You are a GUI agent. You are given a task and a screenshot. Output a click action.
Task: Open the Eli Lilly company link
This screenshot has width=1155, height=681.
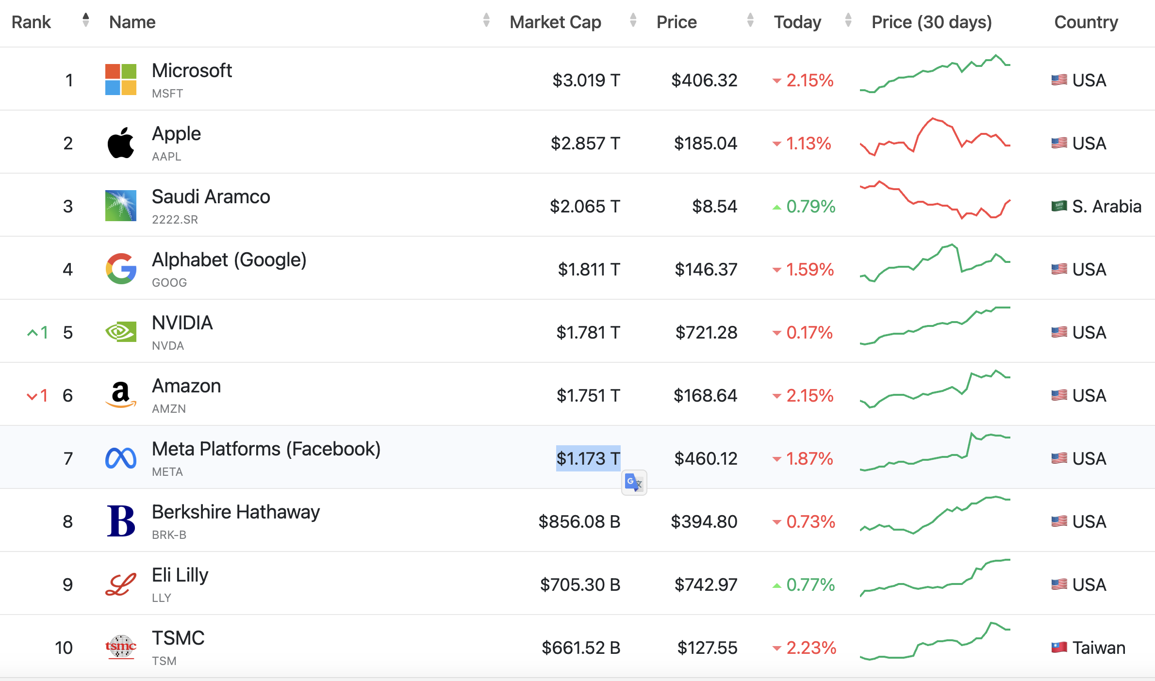180,575
